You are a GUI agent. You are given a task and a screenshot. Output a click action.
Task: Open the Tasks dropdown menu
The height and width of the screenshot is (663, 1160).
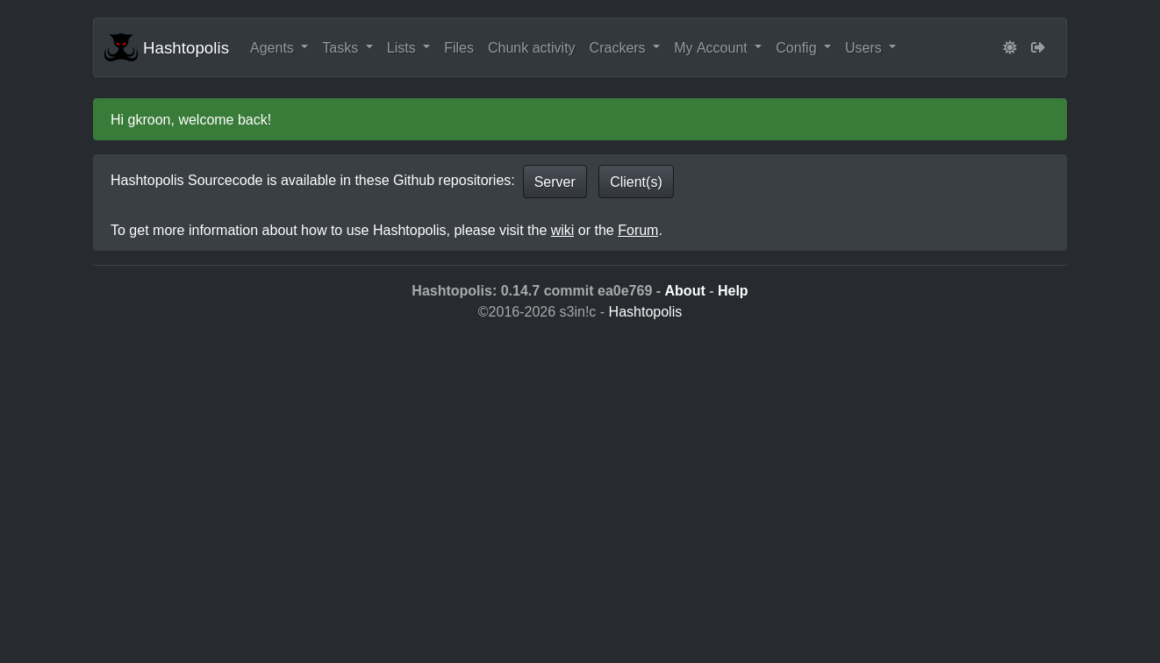point(347,47)
